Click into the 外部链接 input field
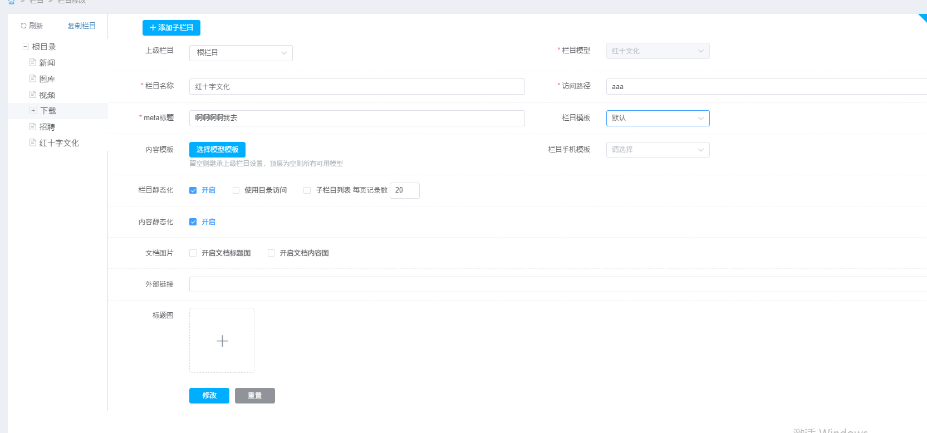The height and width of the screenshot is (433, 927). (557, 284)
